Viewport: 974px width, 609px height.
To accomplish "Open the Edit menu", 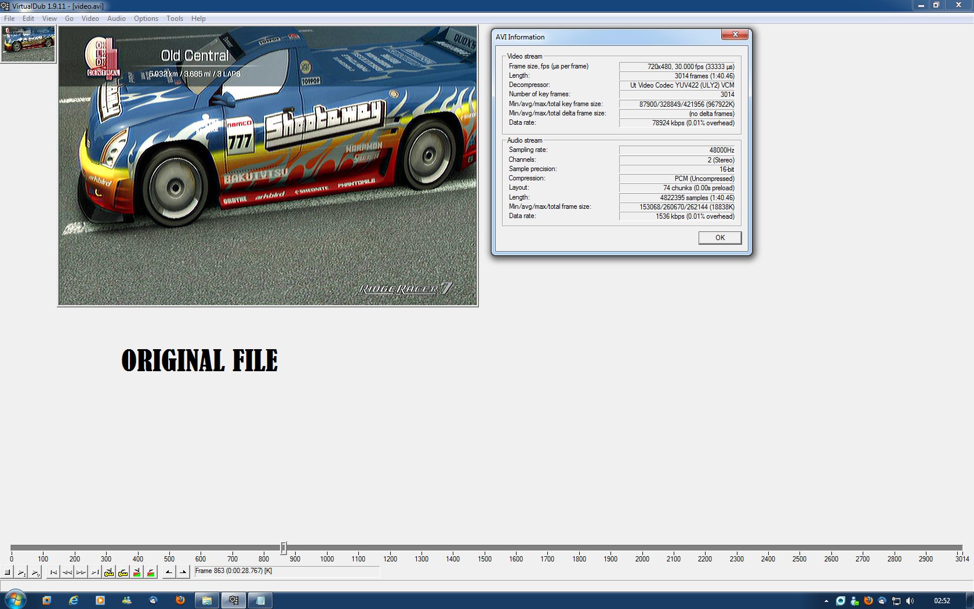I will (x=28, y=19).
